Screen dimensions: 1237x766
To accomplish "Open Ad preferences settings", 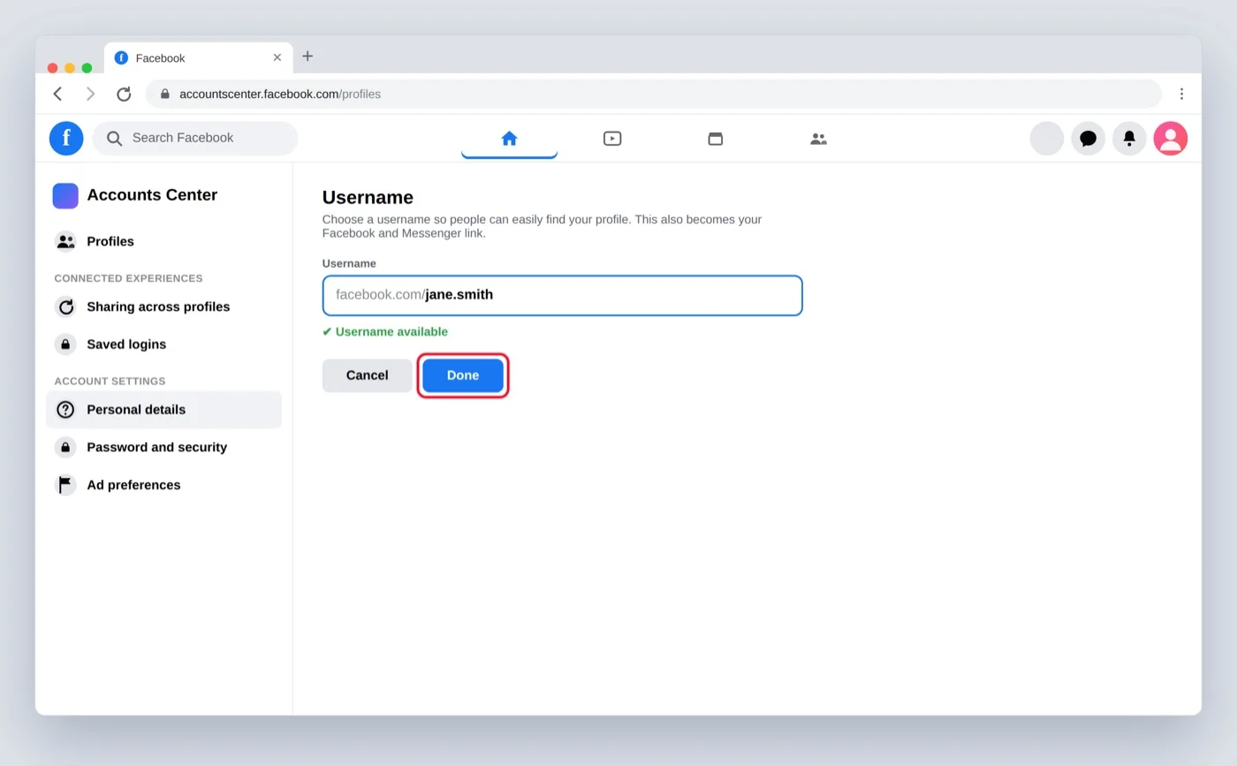I will pos(163,485).
